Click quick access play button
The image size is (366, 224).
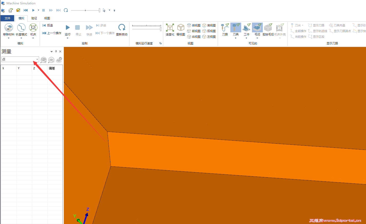[x=33, y=10]
